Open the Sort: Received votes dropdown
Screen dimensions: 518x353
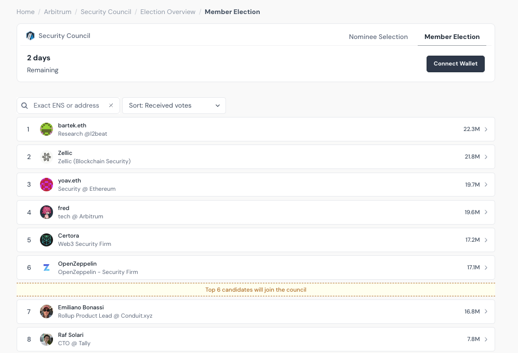coord(174,106)
